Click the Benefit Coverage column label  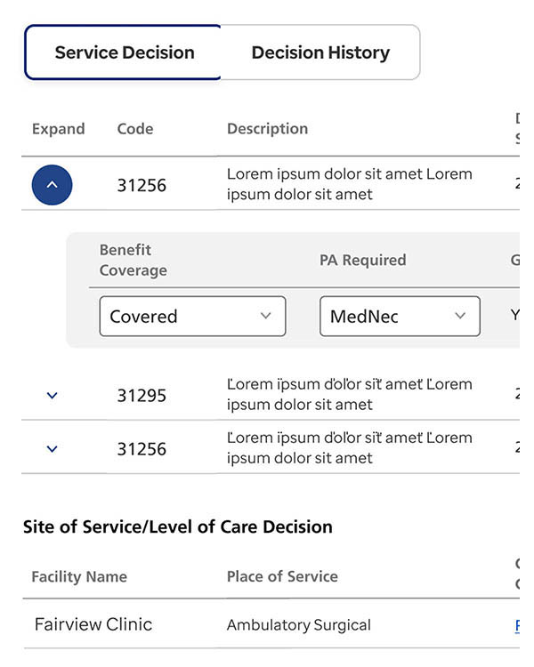coord(133,260)
